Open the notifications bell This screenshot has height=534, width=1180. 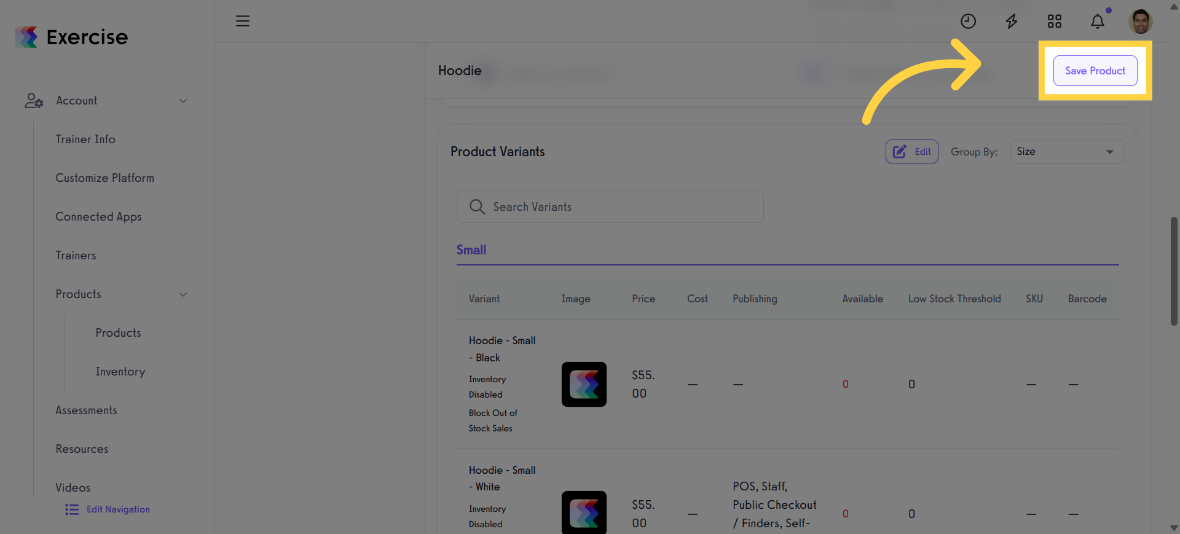(1098, 22)
